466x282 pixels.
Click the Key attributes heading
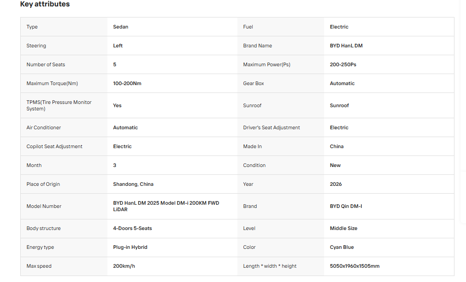45,4
